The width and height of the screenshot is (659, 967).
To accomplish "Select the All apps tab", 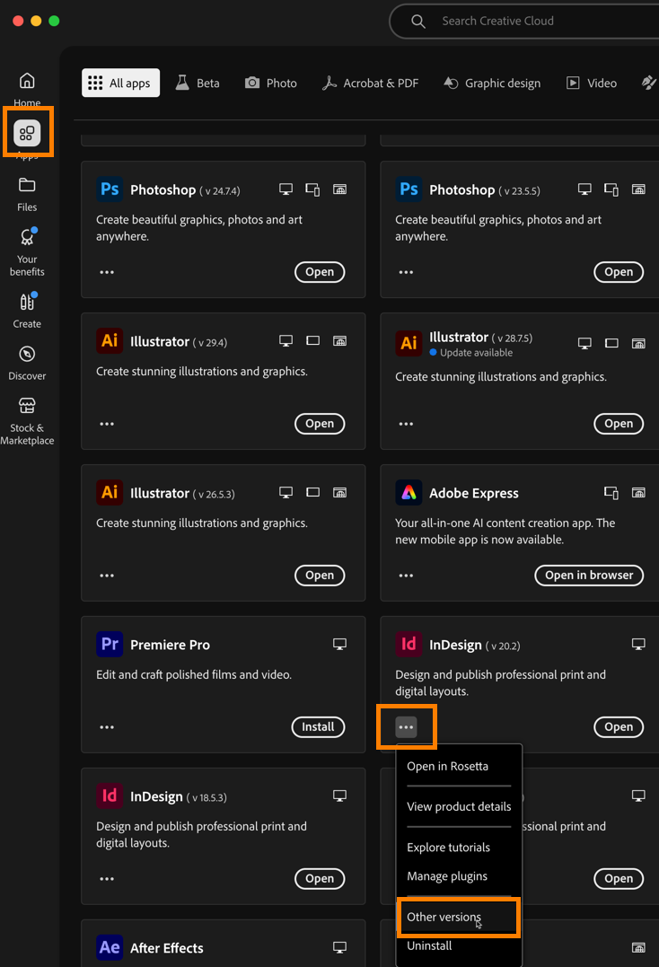I will 121,83.
